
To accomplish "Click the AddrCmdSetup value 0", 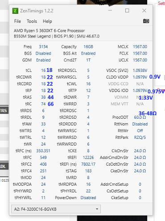I will click(x=140, y=184).
